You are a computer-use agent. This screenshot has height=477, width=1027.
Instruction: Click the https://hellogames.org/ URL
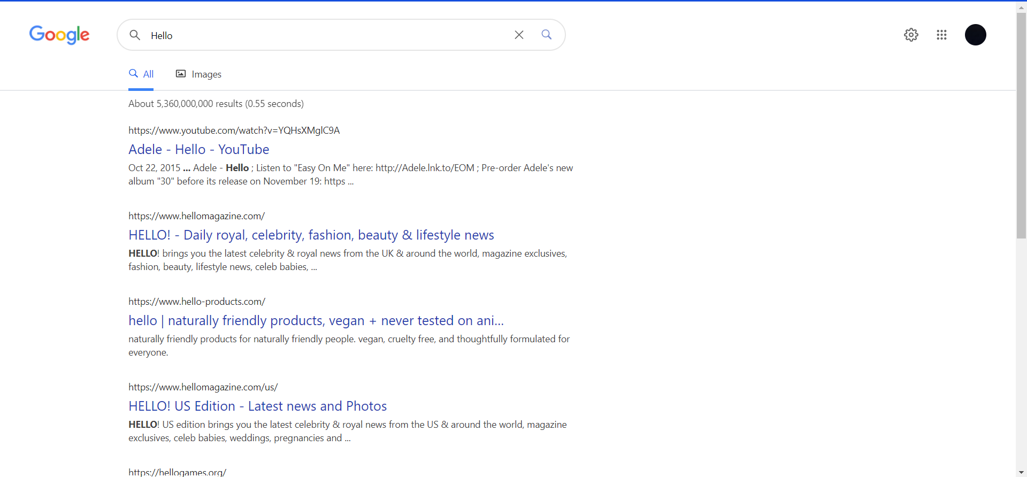coord(177,472)
